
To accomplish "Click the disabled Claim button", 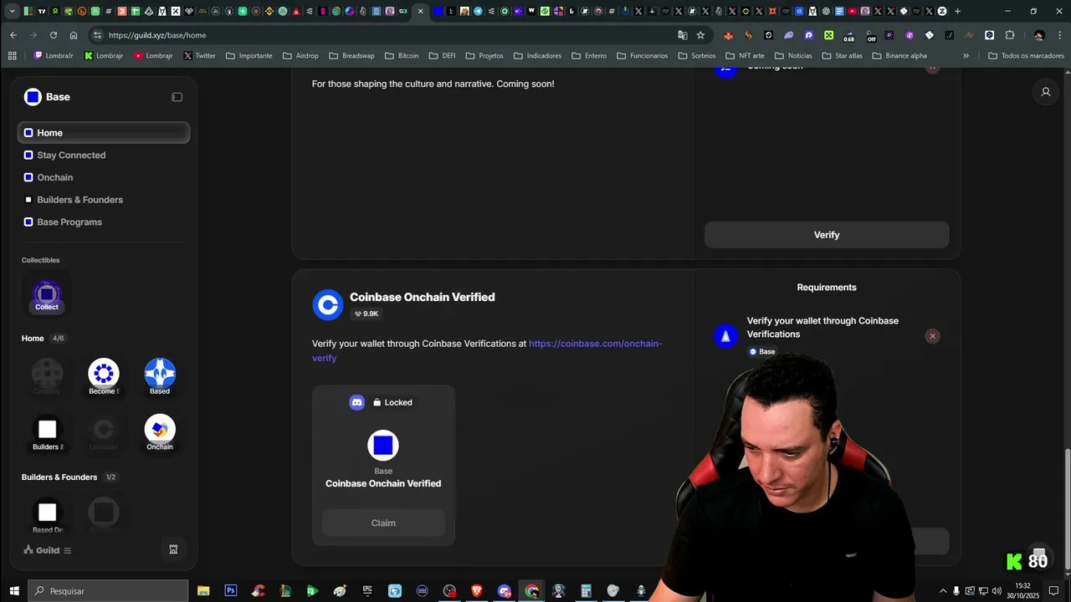I will pyautogui.click(x=383, y=523).
